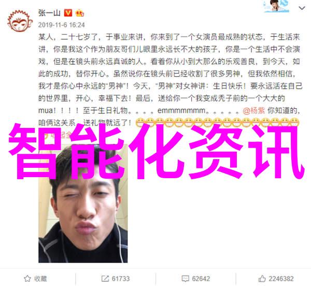Image resolution: width=311 pixels, height=289 pixels.
Task: Toggle like on count 2246382
Action: point(281,279)
